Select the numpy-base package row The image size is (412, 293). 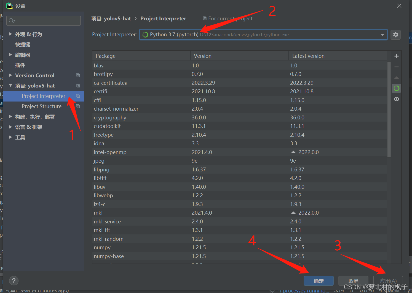[240, 256]
